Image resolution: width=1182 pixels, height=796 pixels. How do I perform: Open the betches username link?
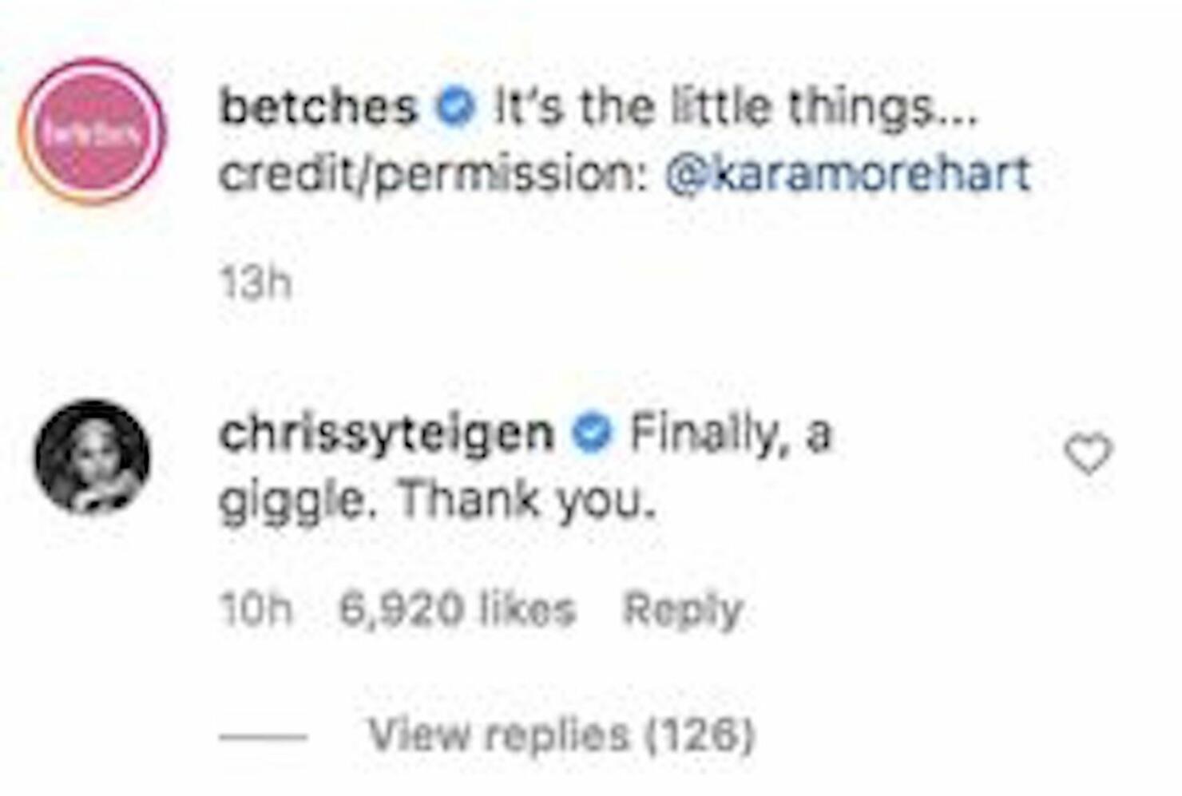[x=319, y=107]
